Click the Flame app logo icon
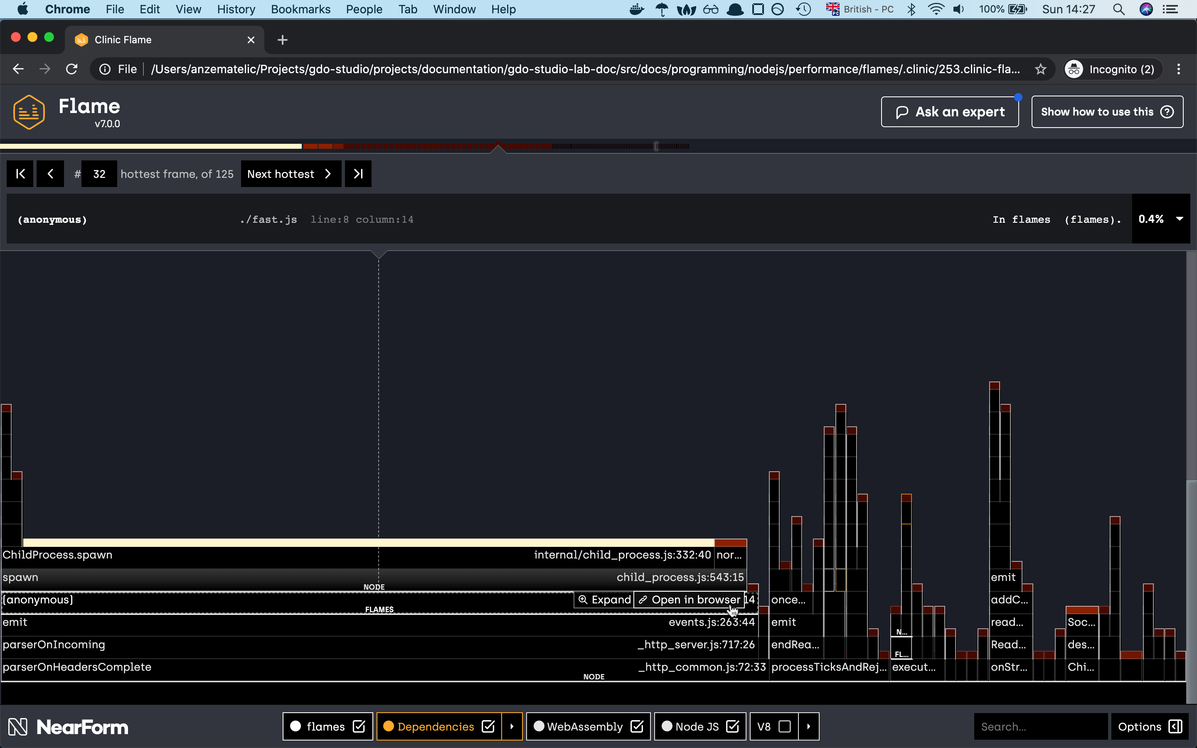This screenshot has width=1197, height=748. [28, 111]
